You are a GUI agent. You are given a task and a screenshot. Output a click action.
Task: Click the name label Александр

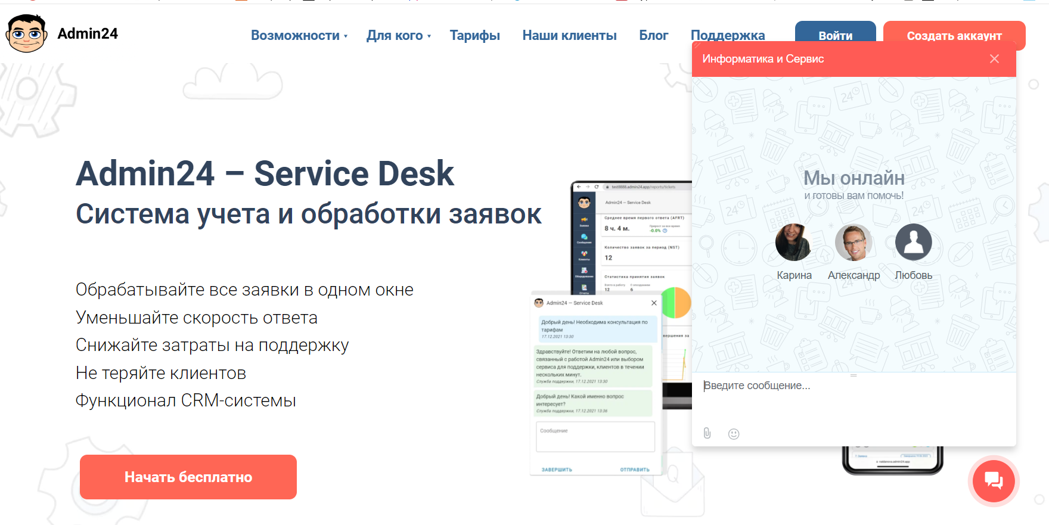pos(854,275)
